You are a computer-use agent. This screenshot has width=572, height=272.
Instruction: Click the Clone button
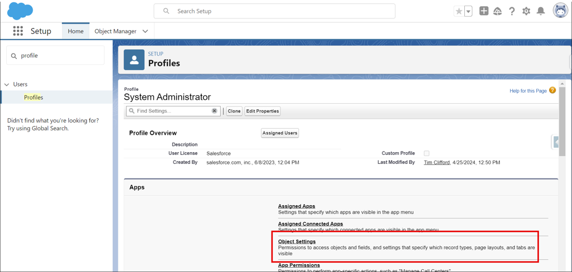click(234, 111)
